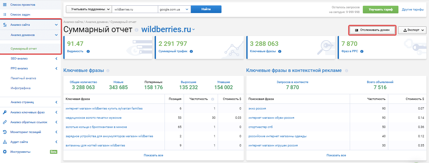Expand SEO-анализ submenu arrow
This screenshot has width=429, height=163.
tap(56, 59)
